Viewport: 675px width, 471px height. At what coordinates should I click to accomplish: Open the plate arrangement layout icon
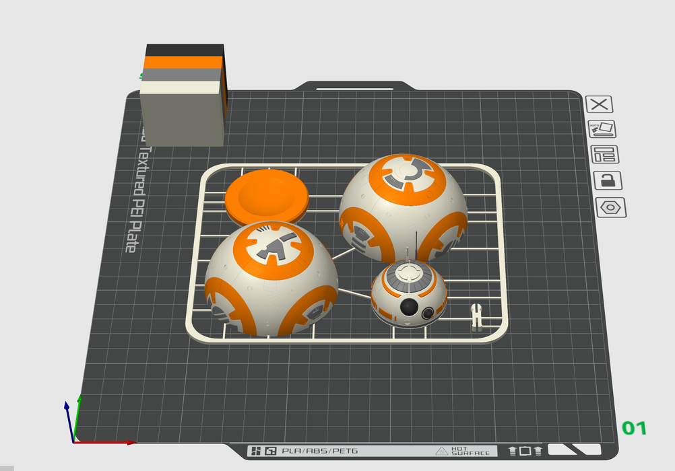click(604, 155)
